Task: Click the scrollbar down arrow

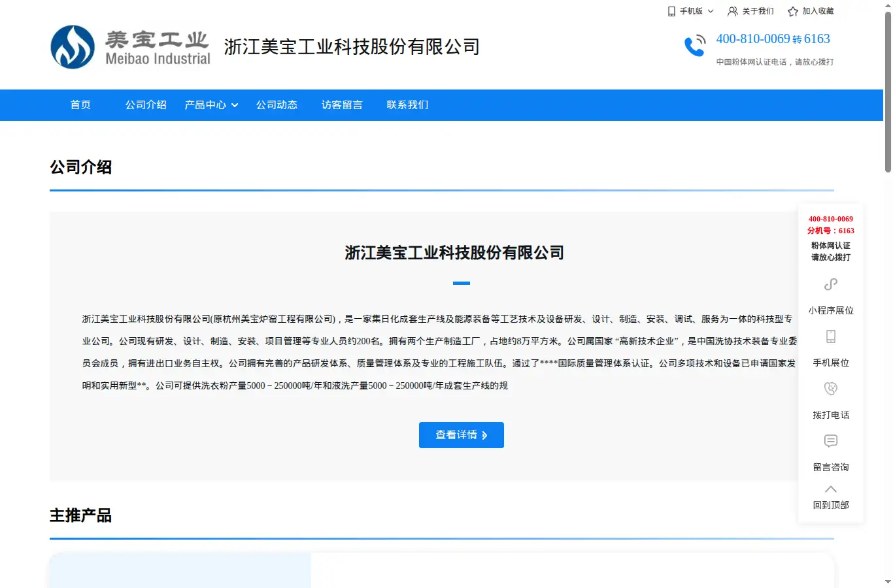Action: 888,581
